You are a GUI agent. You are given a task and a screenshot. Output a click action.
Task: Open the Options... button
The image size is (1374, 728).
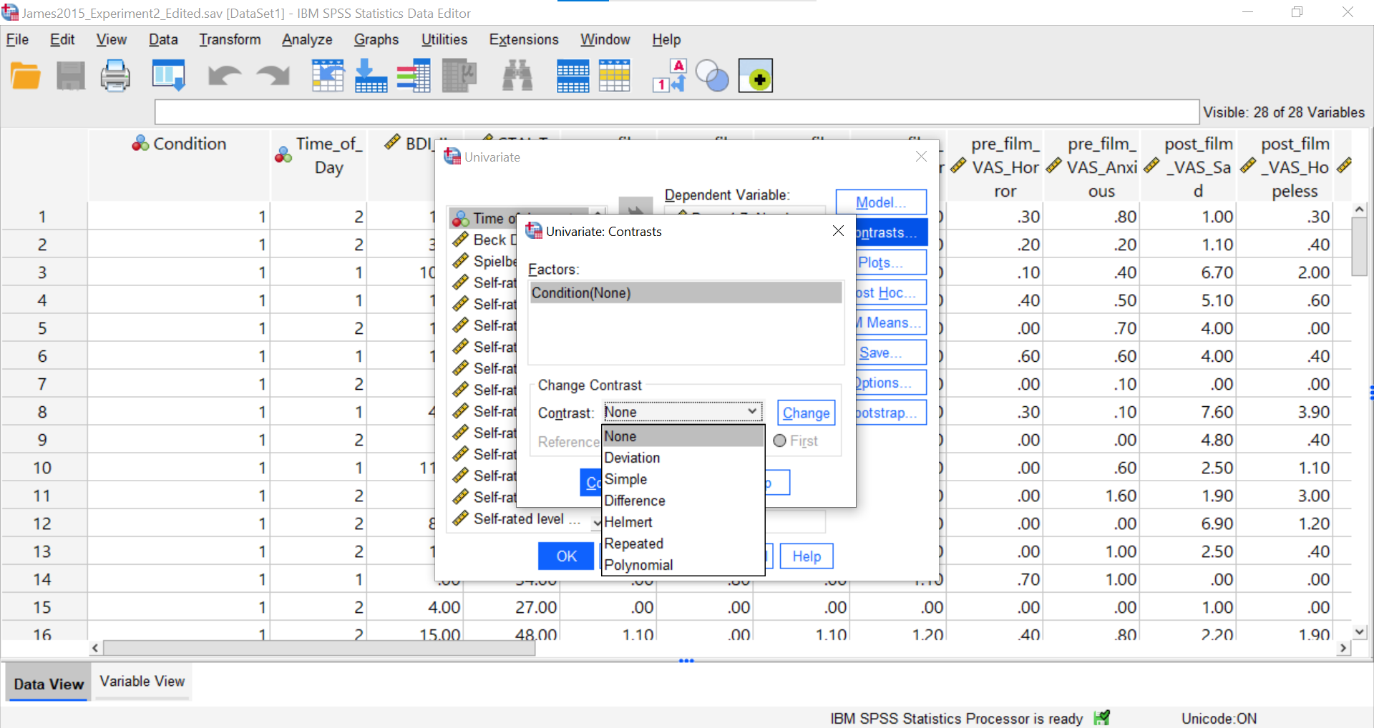click(891, 383)
